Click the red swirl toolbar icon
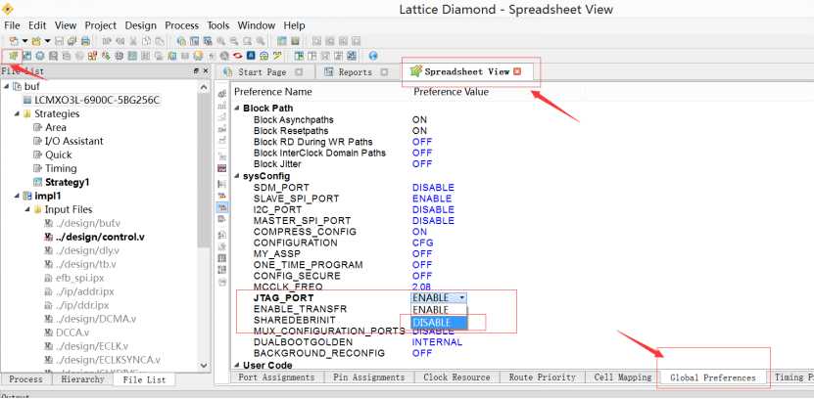This screenshot has height=399, width=814. point(238,56)
